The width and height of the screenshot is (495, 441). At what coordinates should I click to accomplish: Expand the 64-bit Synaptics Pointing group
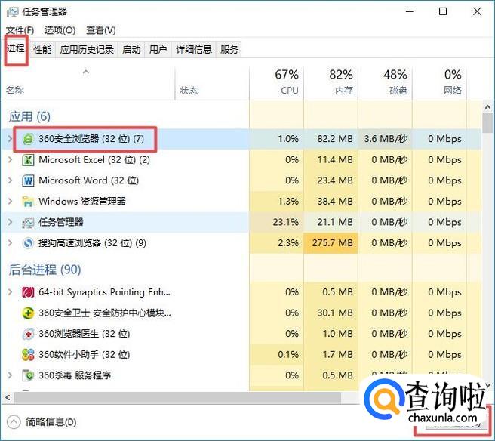(x=10, y=292)
